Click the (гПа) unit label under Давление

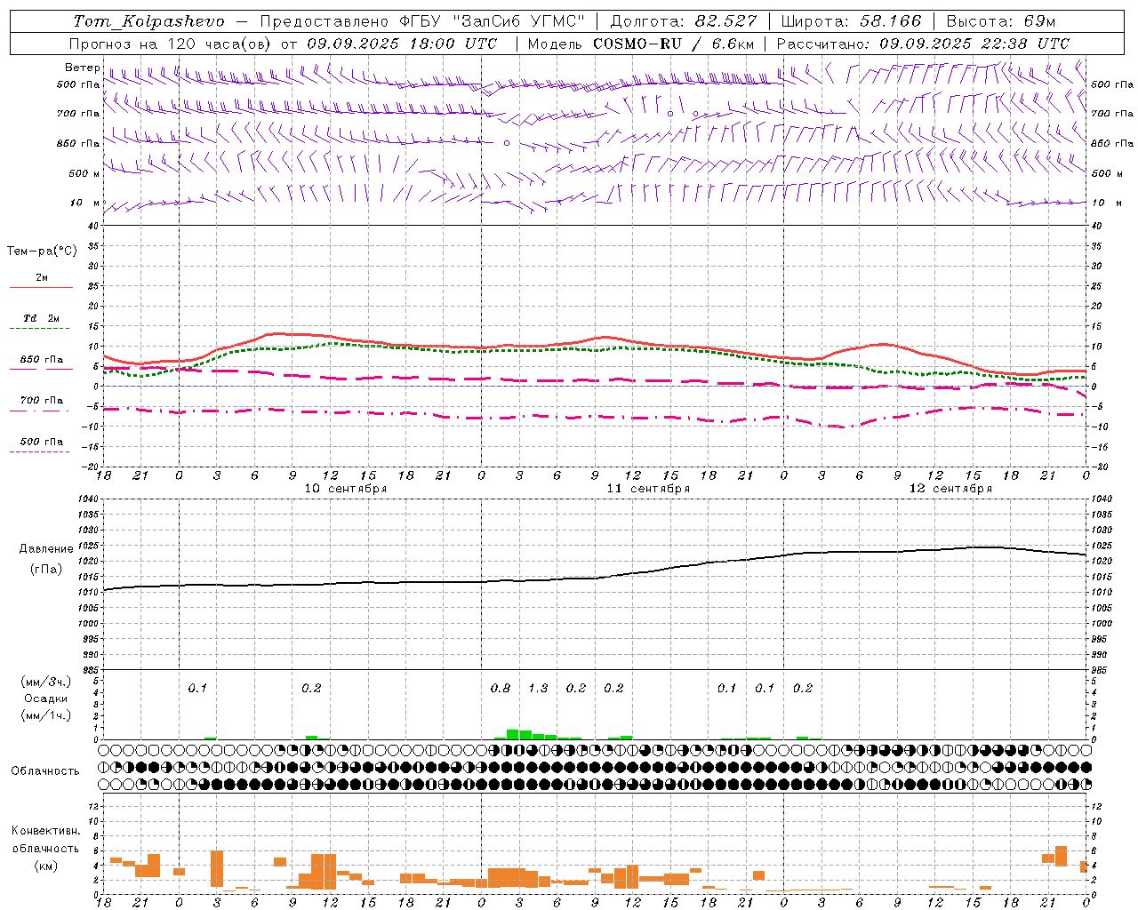pyautogui.click(x=46, y=570)
